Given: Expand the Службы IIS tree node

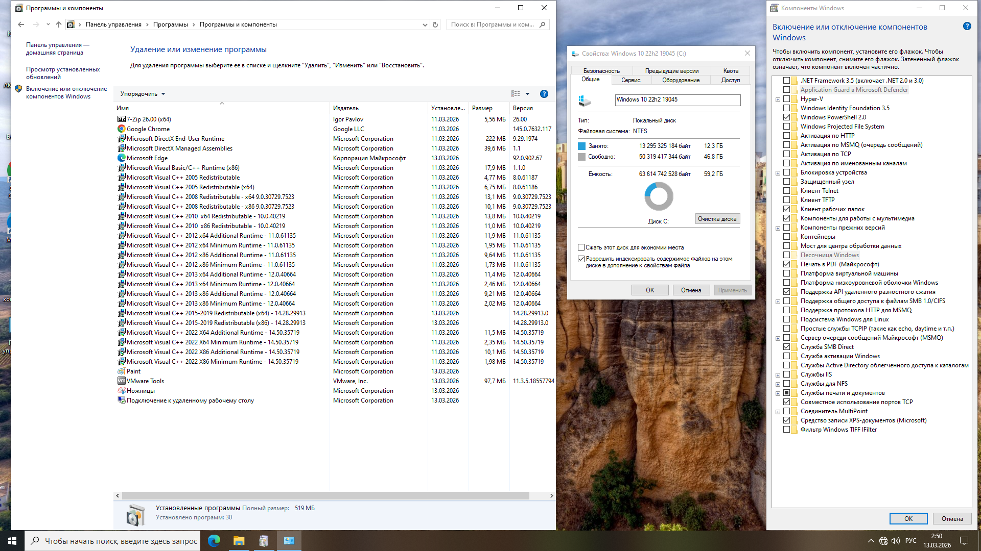Looking at the screenshot, I should click(778, 375).
